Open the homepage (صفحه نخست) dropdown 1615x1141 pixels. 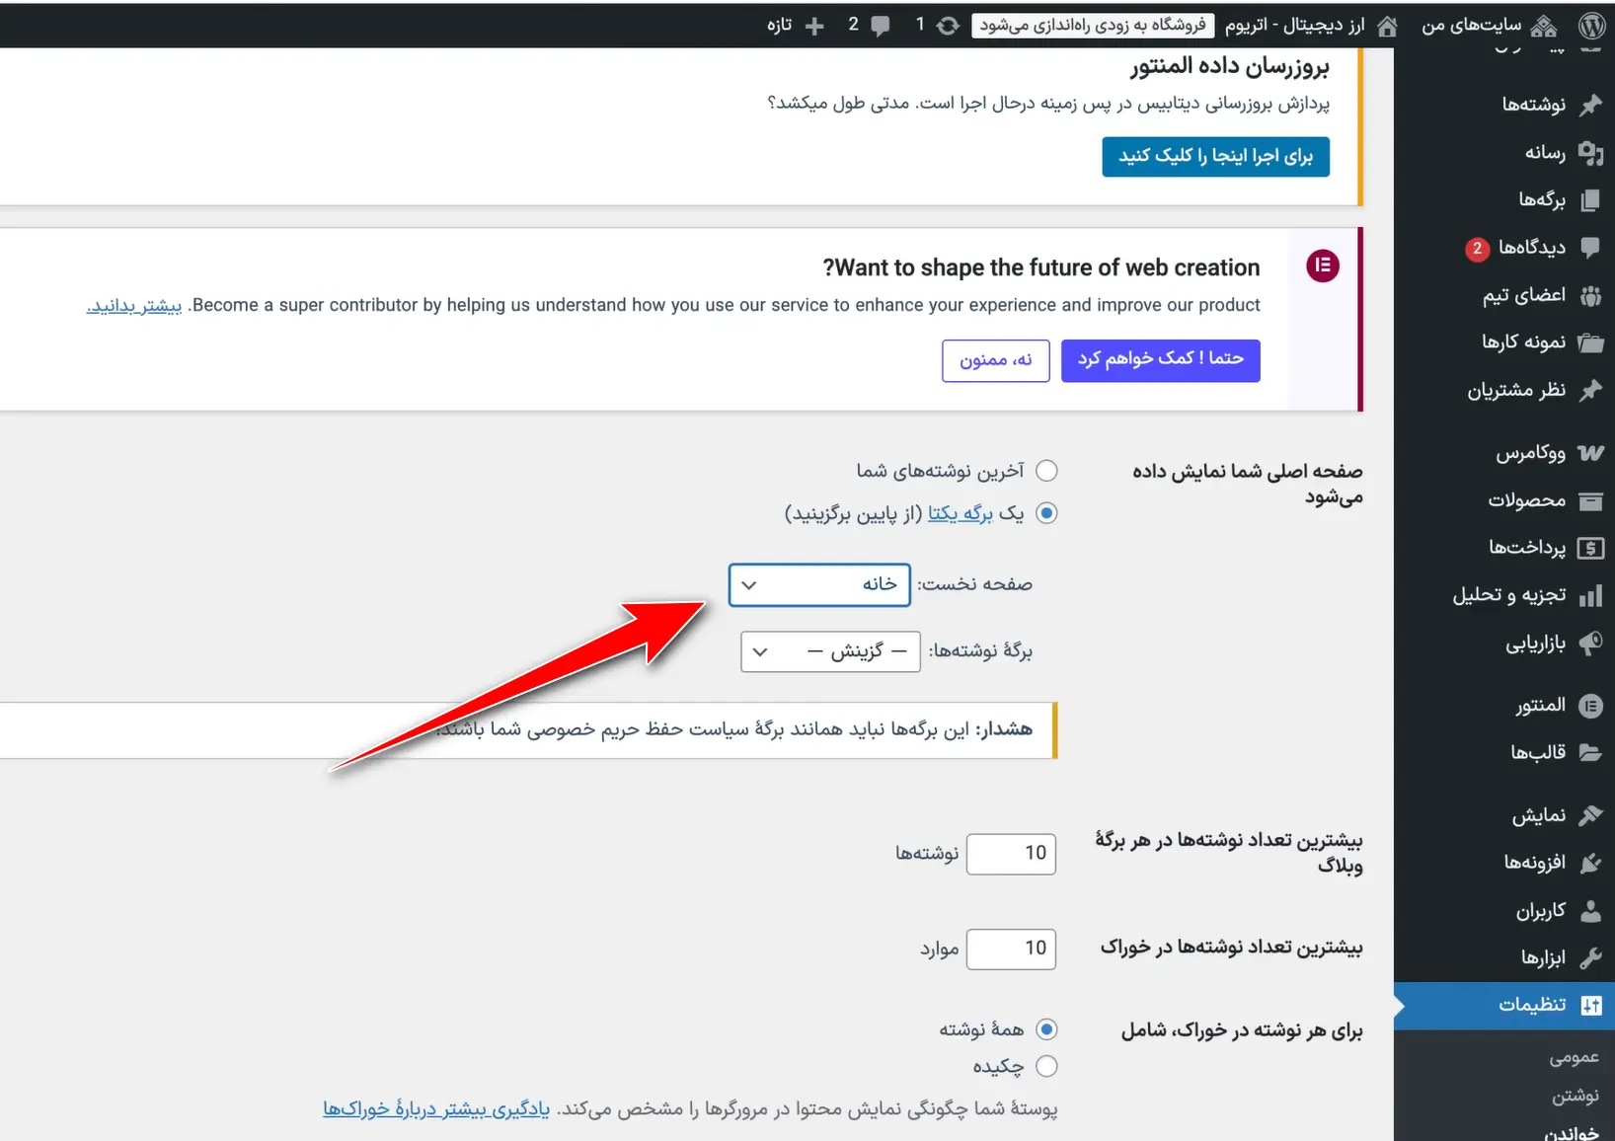[819, 584]
